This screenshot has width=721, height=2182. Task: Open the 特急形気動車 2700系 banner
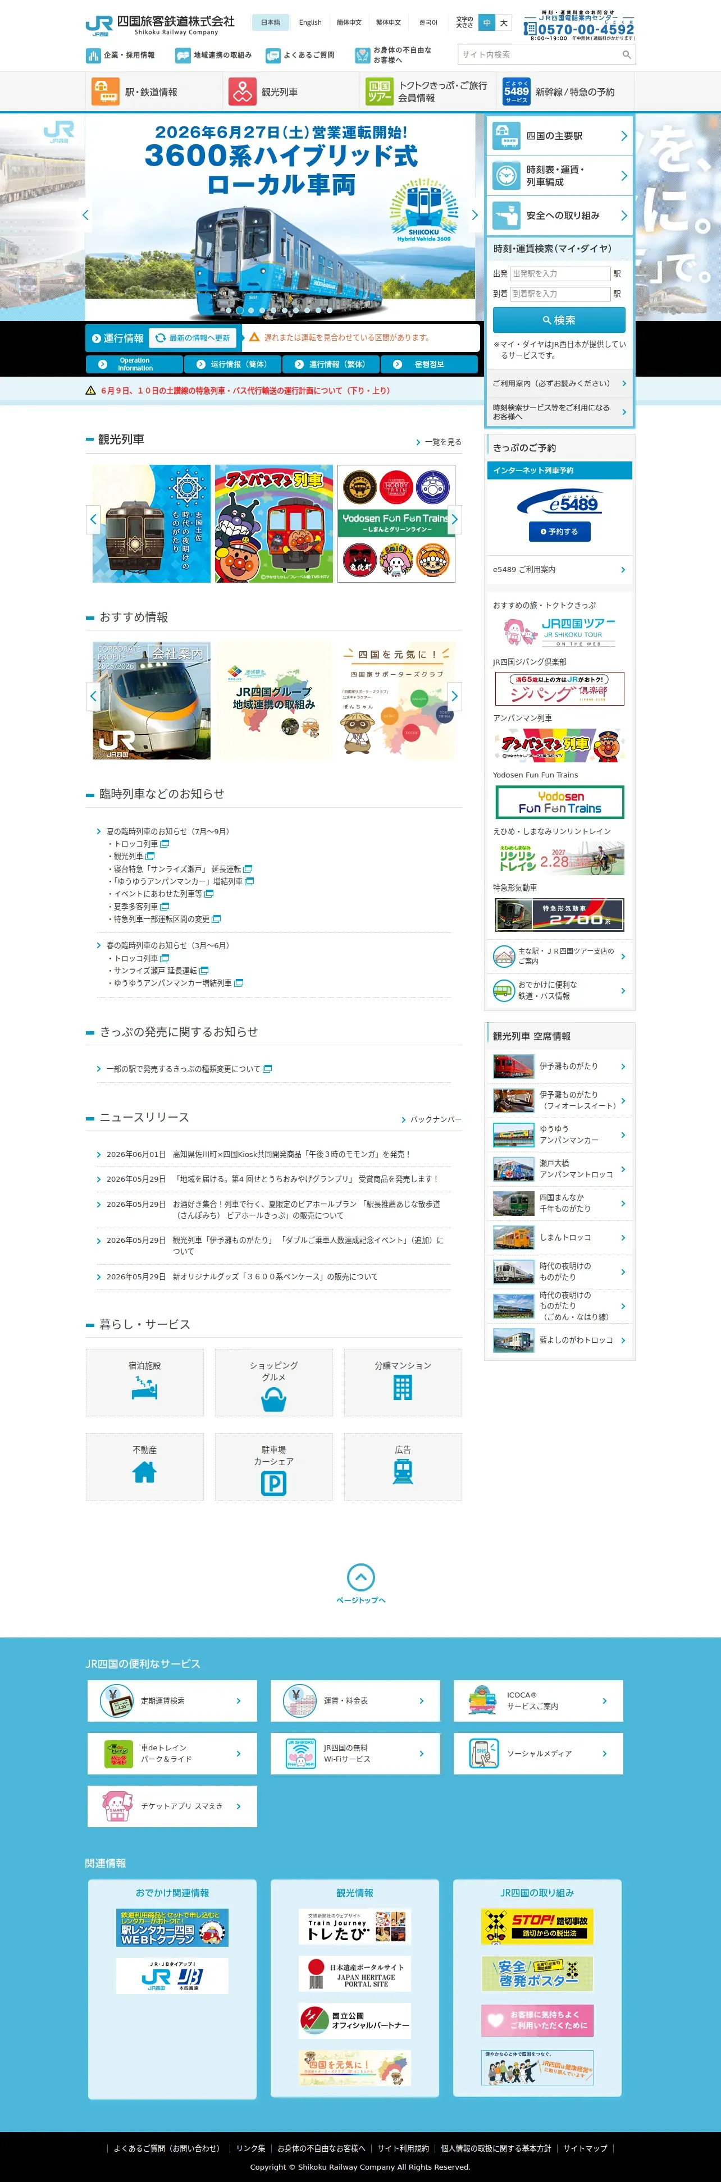click(x=559, y=915)
